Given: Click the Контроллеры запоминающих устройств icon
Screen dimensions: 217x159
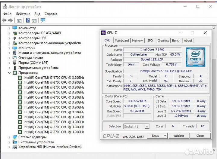Looking at the screenshot, I should click(15, 43).
